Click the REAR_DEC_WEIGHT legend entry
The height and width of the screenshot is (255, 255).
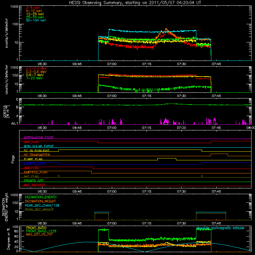pyautogui.click(x=39, y=210)
